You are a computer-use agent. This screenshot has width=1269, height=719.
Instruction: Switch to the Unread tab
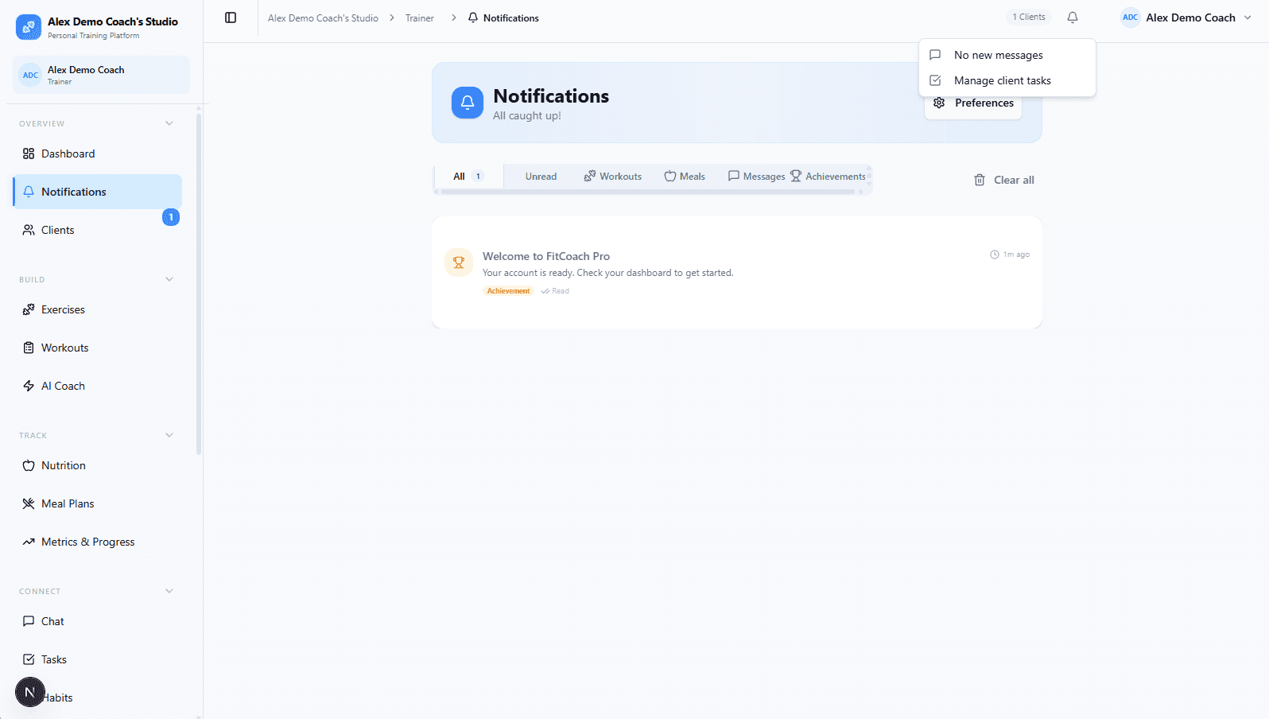541,177
